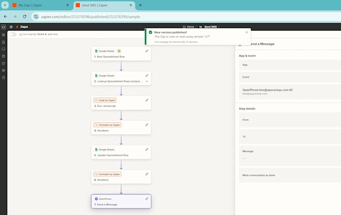Screen dimensions: 341x215
Task: Click the 'Step details' heading
Action: click(247, 108)
